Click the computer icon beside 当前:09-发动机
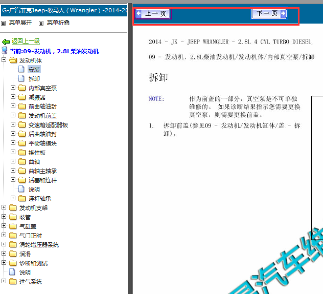Screen dimensions: 323x294 5,51
